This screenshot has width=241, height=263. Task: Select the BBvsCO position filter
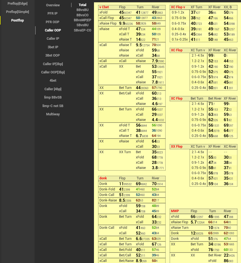pyautogui.click(x=82, y=15)
